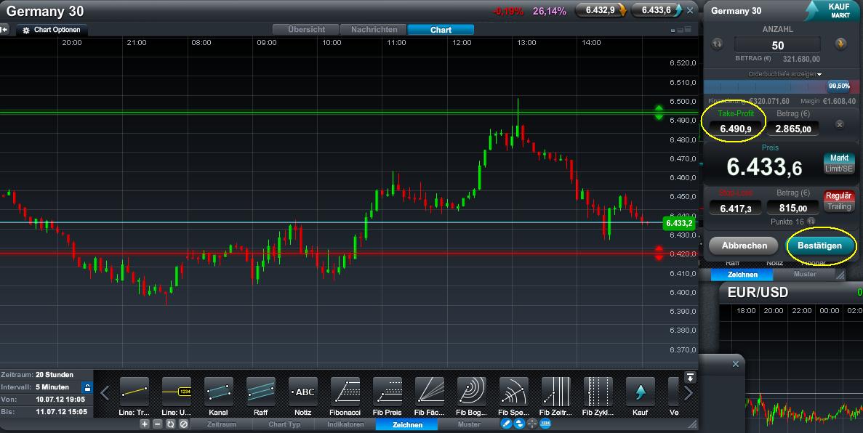Open the Muster bottom tab

coord(469,424)
